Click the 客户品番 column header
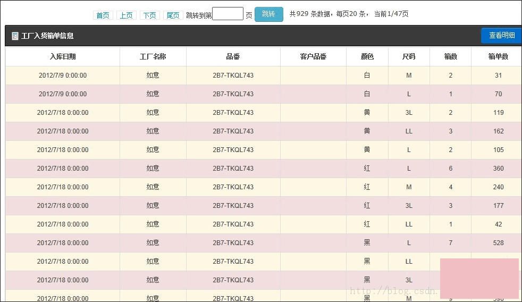522x302 pixels. 313,56
